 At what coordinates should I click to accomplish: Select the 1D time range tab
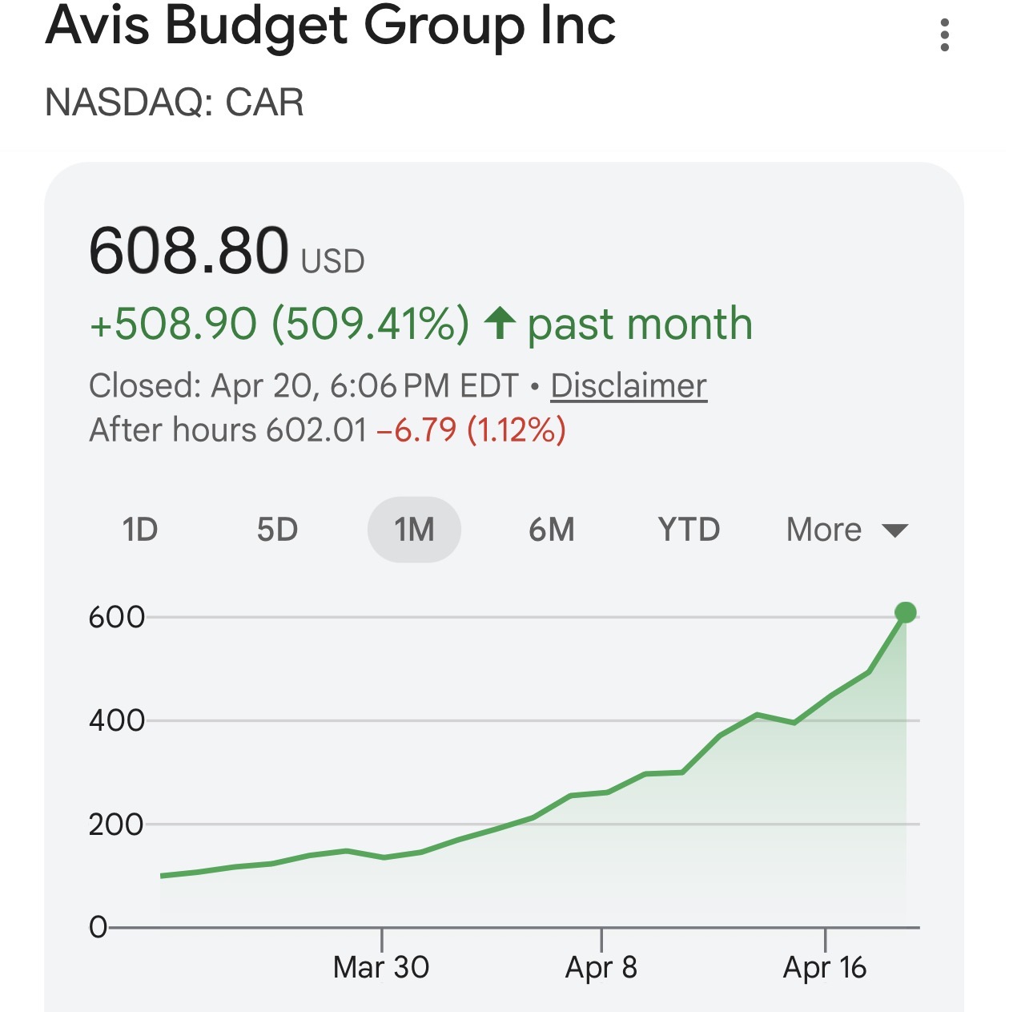pos(140,530)
